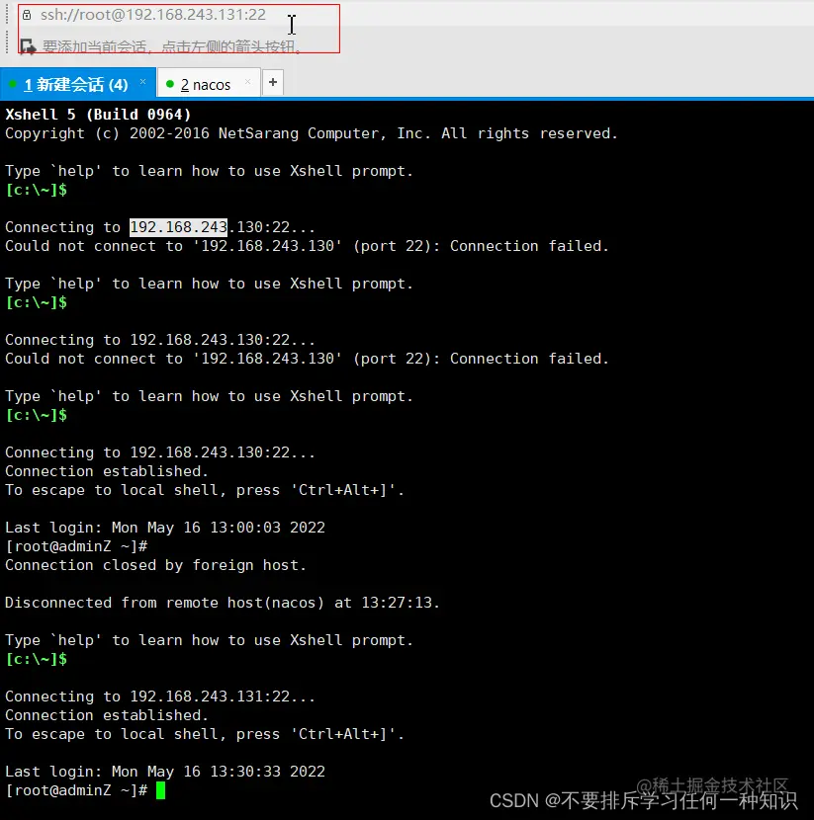The image size is (814, 820).
Task: Switch to the 新建会话 (4) tab
Action: [x=76, y=84]
